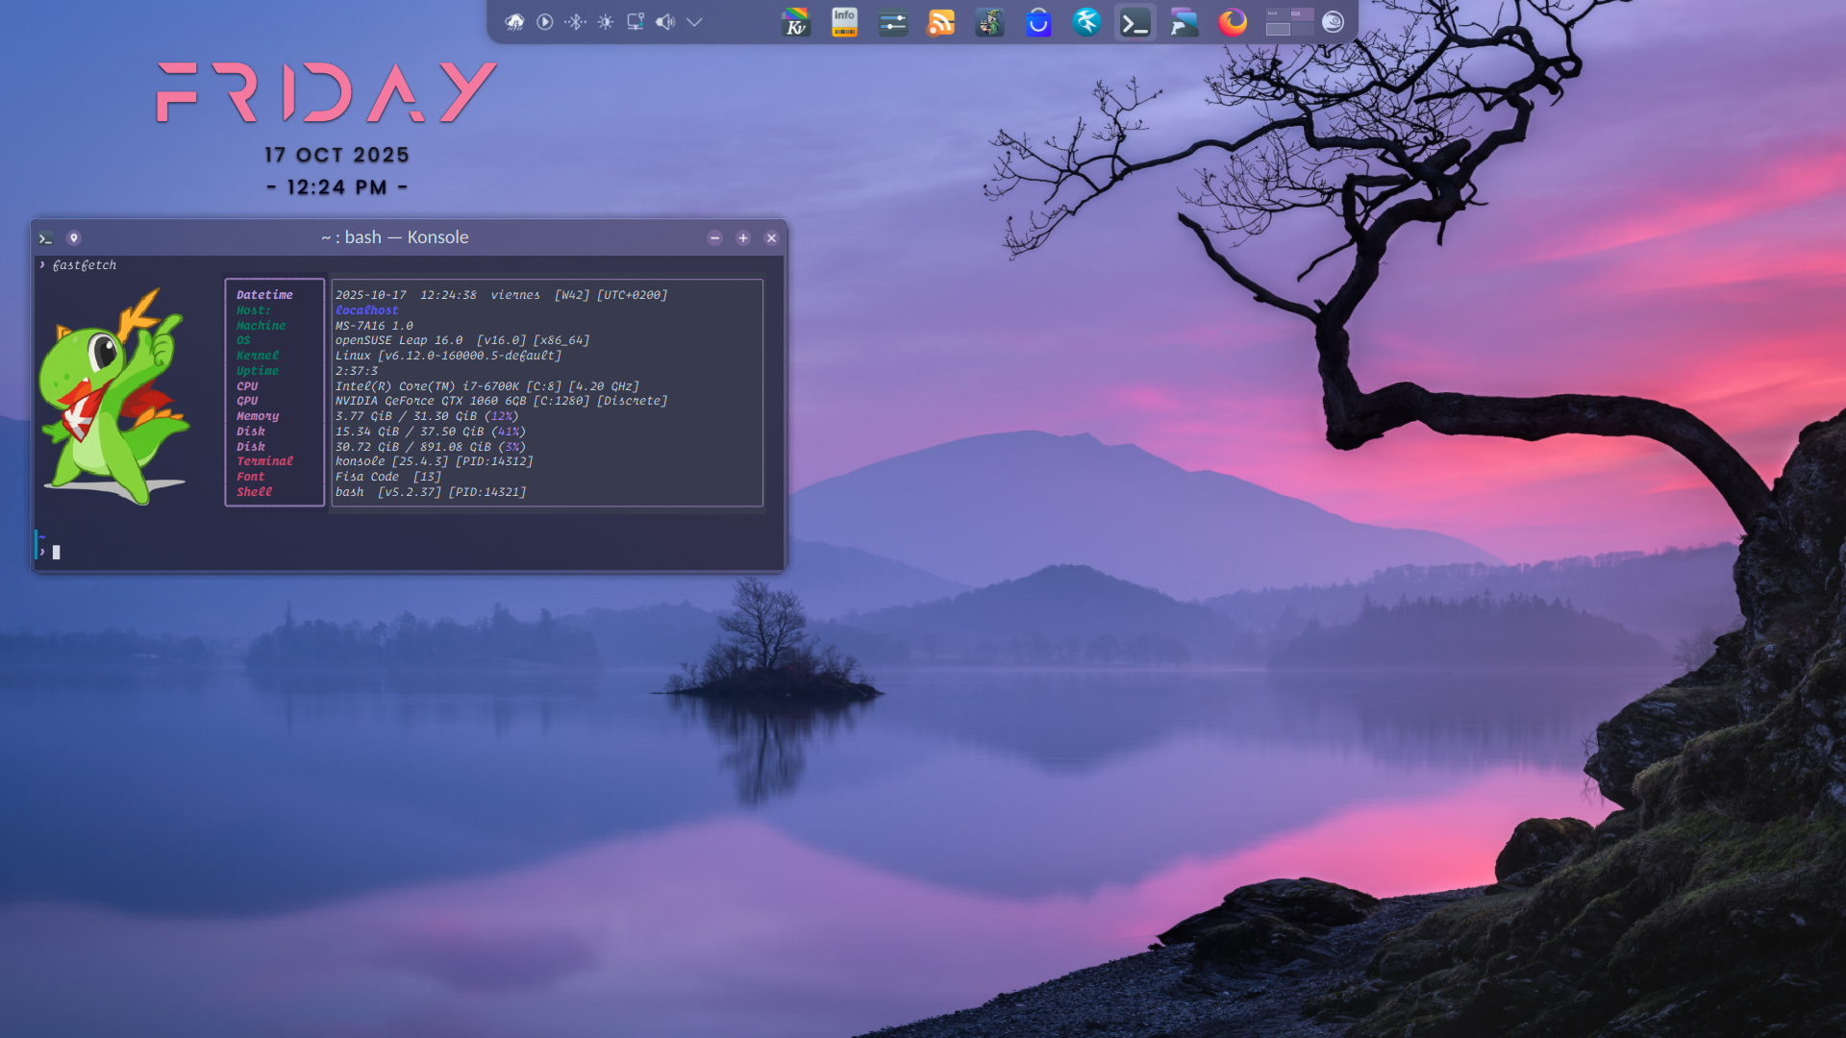Open the wizard-icon application launcher
Image resolution: width=1846 pixels, height=1038 pixels.
(989, 22)
